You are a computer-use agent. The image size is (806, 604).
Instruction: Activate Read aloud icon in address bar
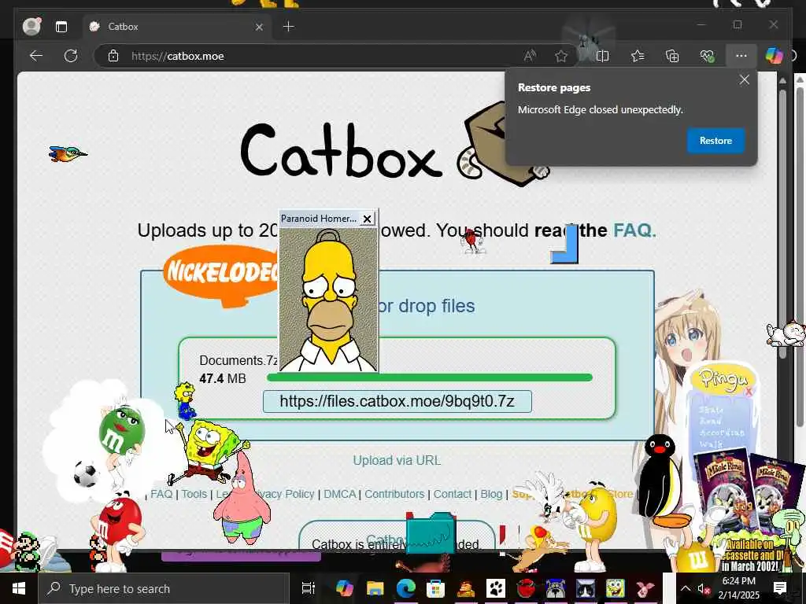click(x=530, y=56)
